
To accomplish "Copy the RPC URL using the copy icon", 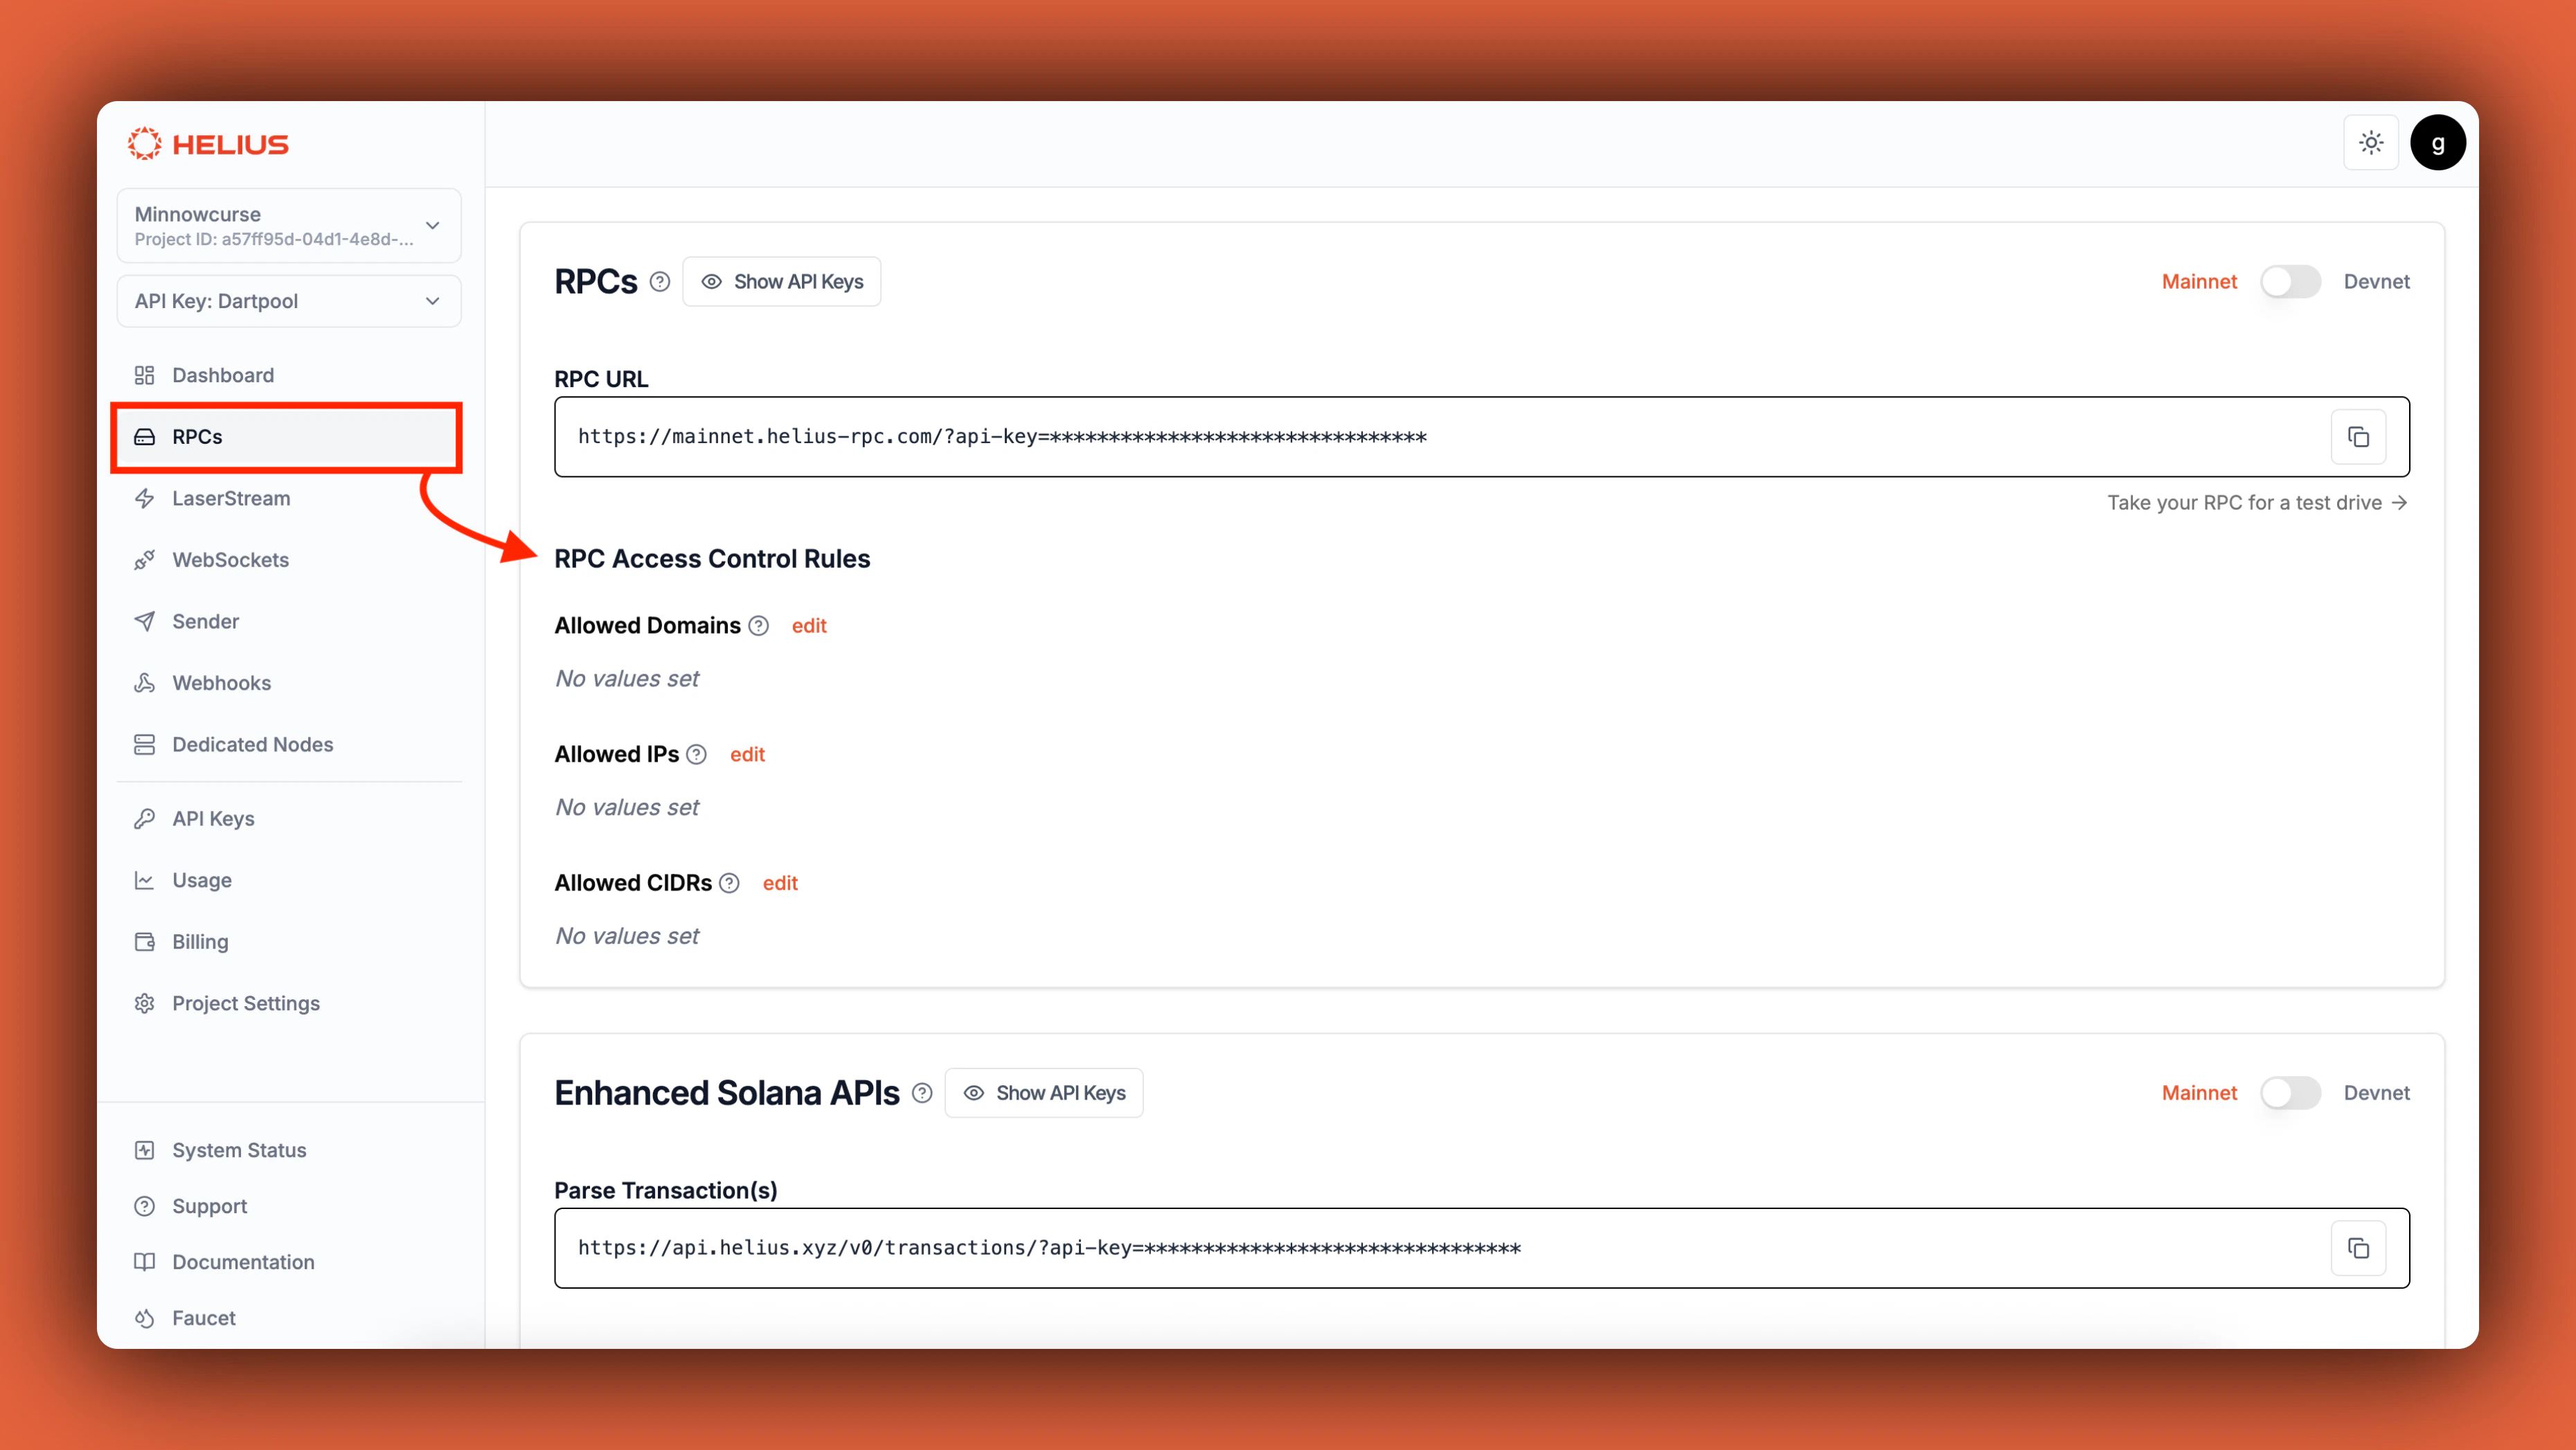I will tap(2358, 436).
